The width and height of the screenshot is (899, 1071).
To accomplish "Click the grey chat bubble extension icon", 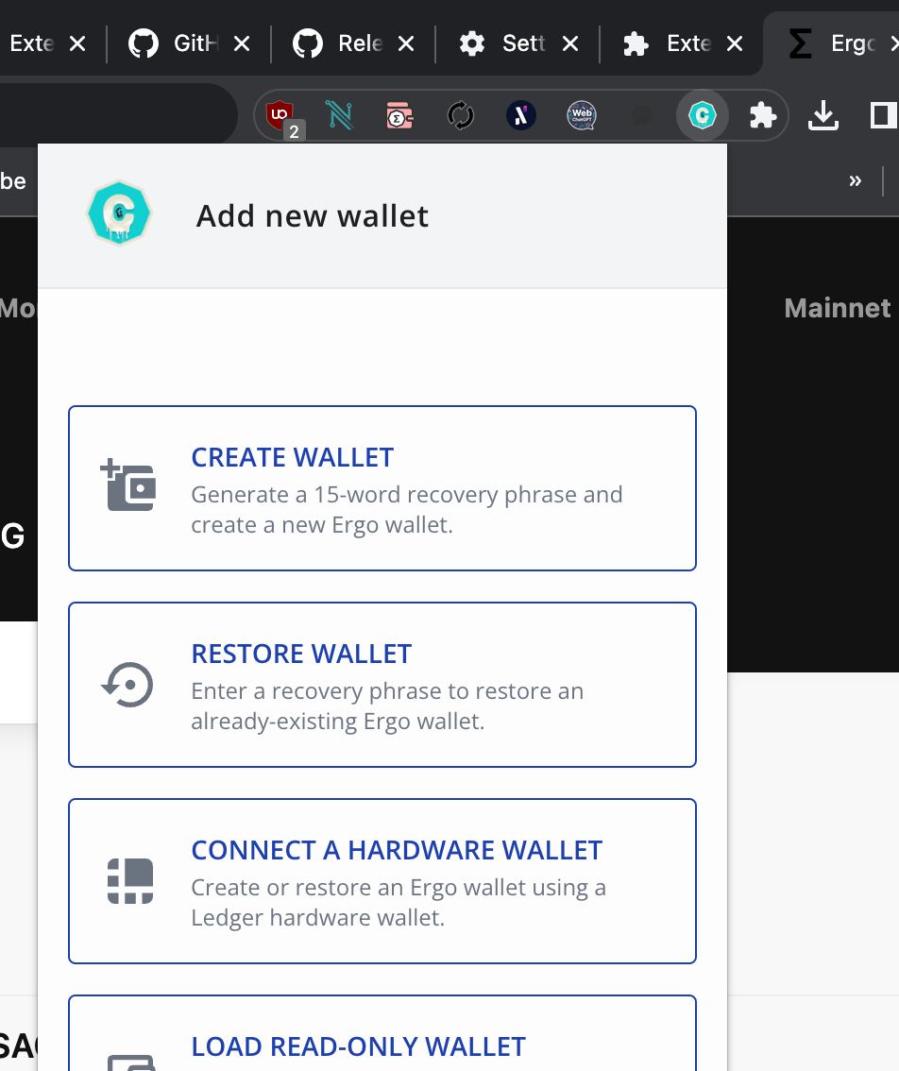I will point(641,115).
